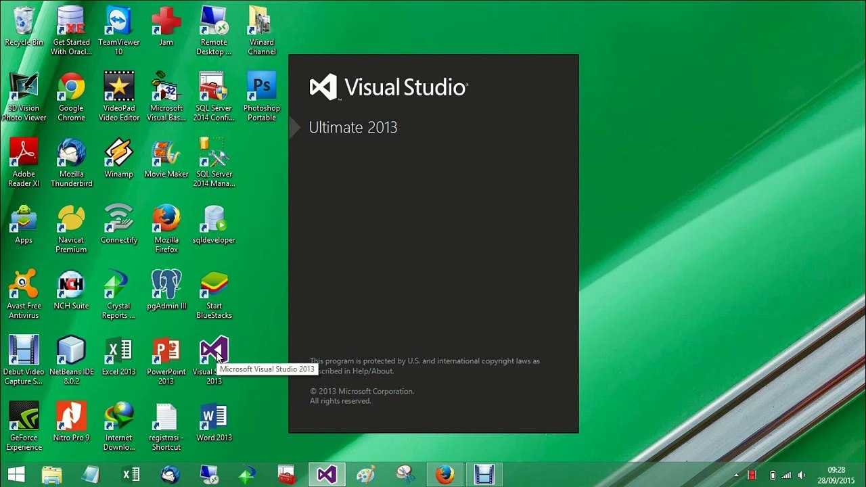Select the NCH Suite desktop icon
This screenshot has width=866, height=487.
pyautogui.click(x=71, y=291)
